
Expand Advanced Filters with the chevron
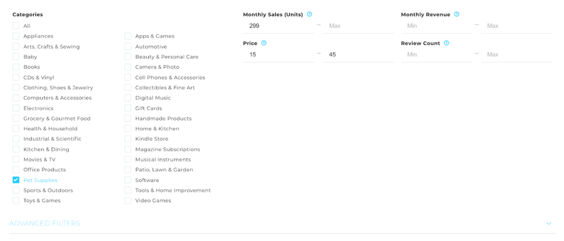[x=549, y=223]
